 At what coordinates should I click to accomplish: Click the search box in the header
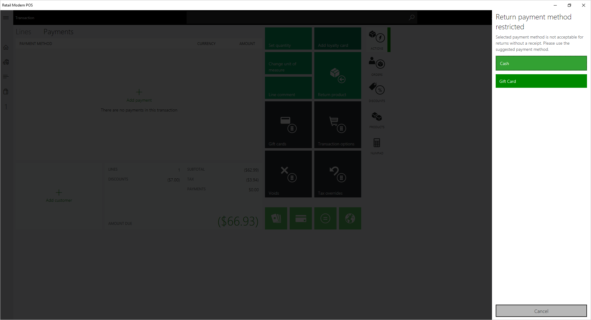click(302, 18)
